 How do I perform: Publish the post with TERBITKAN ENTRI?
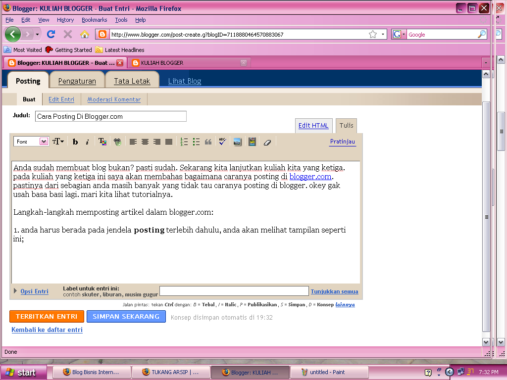tap(47, 316)
